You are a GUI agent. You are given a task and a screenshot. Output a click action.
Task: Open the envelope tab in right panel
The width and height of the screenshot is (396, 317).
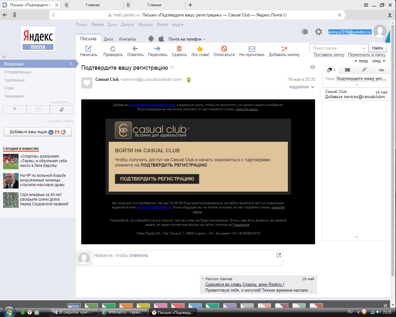click(x=348, y=70)
